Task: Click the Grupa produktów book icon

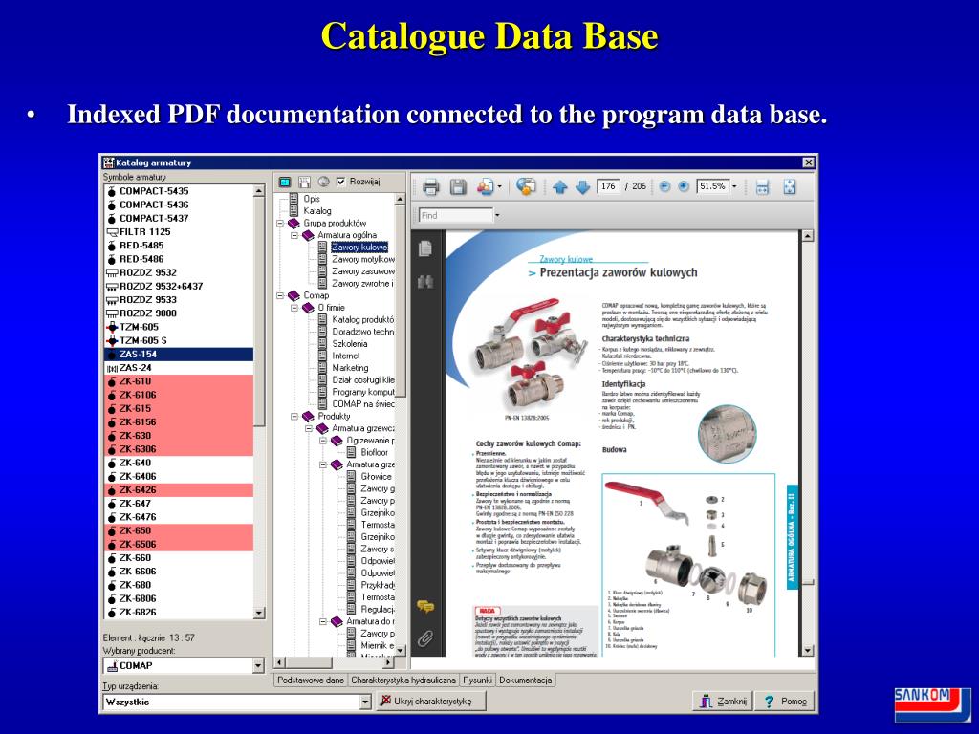Action: tap(294, 223)
